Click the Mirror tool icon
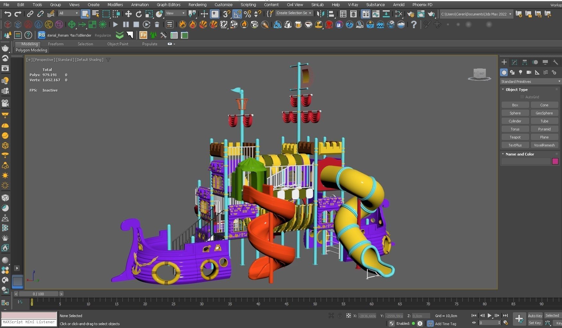Viewport: 562px width, 328px height. 320,14
